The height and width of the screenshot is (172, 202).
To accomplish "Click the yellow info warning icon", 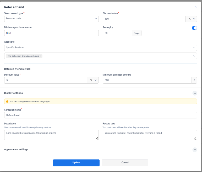I will pyautogui.click(x=7, y=101).
